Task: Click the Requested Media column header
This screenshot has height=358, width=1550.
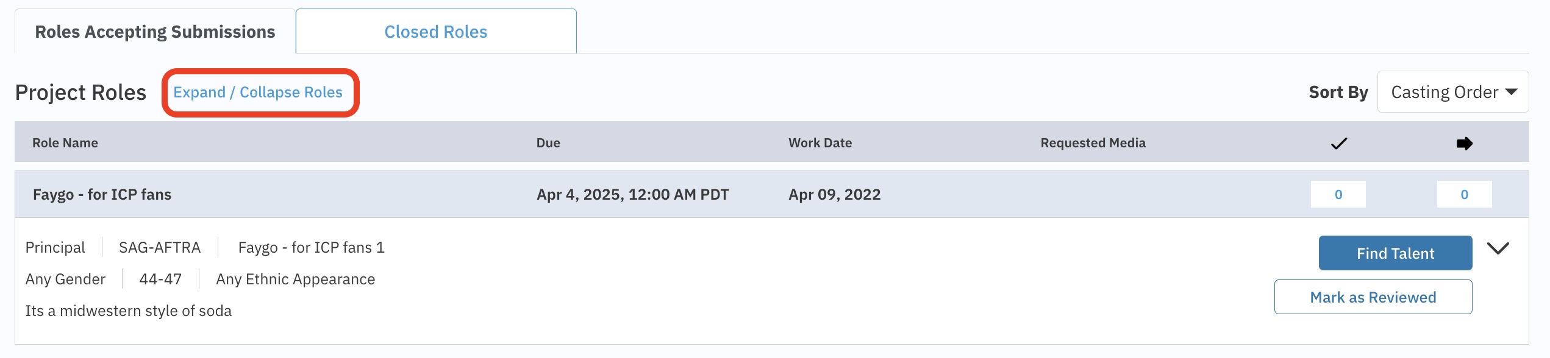Action: (1093, 143)
